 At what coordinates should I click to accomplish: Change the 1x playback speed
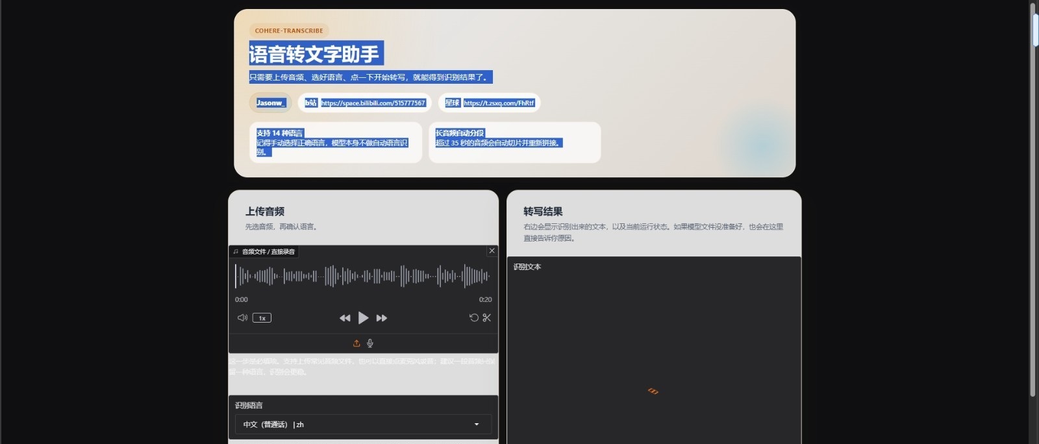click(x=262, y=318)
